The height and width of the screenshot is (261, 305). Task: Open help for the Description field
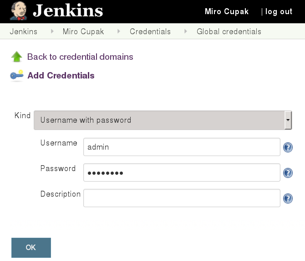pyautogui.click(x=288, y=198)
